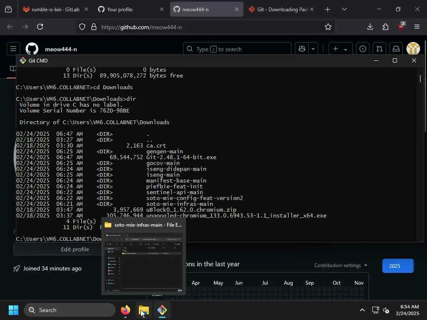Expand Copilot dropdown arrow
The height and width of the screenshot is (320, 427).
(x=313, y=49)
